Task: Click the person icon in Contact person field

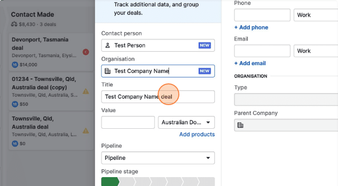Action: [x=107, y=45]
